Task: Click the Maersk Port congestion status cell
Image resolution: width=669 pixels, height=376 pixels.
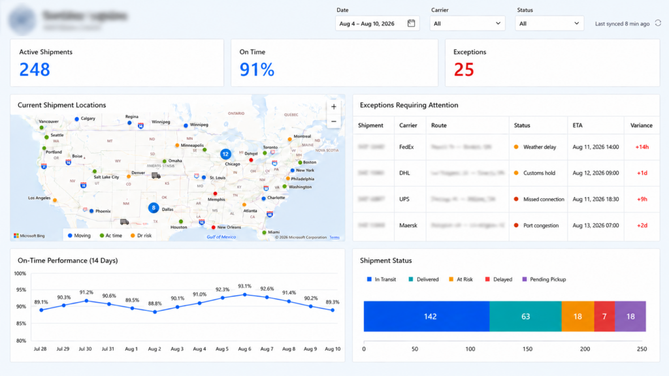Action: tap(538, 225)
